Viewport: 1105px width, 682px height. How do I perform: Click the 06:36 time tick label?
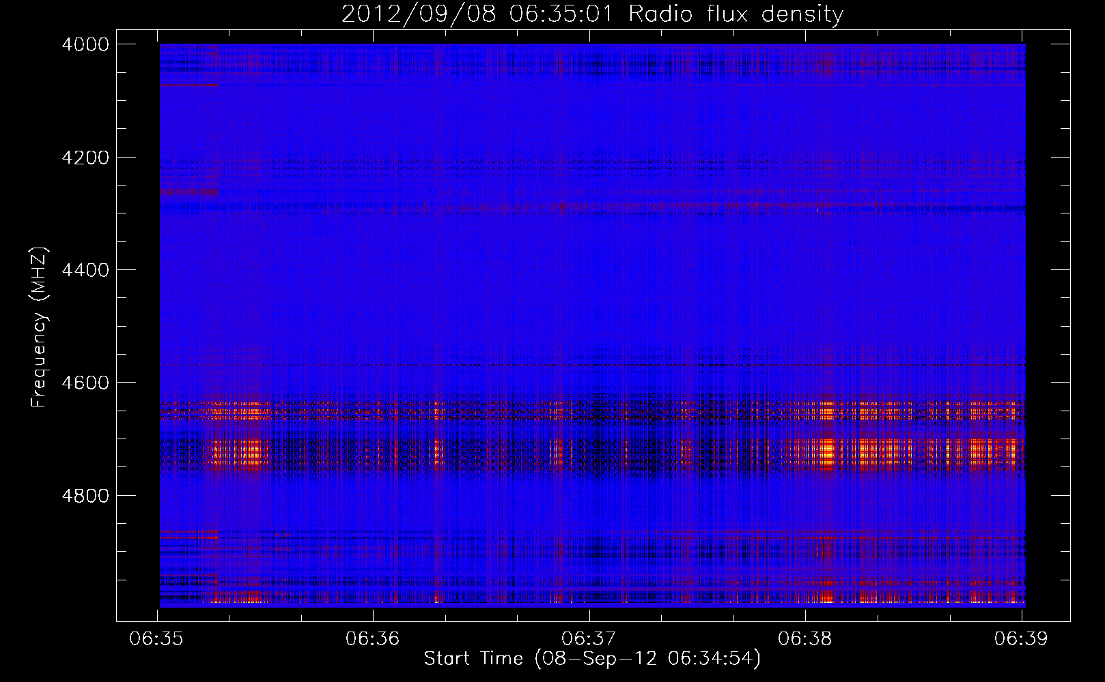pyautogui.click(x=373, y=639)
